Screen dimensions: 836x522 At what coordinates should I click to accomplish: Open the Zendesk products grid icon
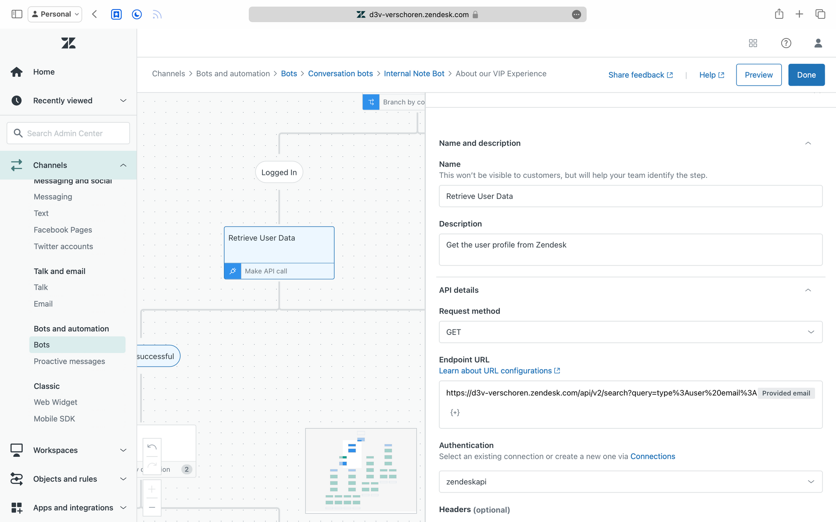(753, 43)
